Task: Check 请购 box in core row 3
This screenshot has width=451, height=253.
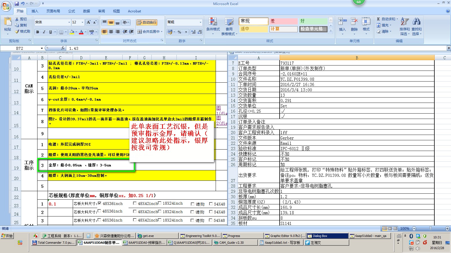Action: point(193,220)
